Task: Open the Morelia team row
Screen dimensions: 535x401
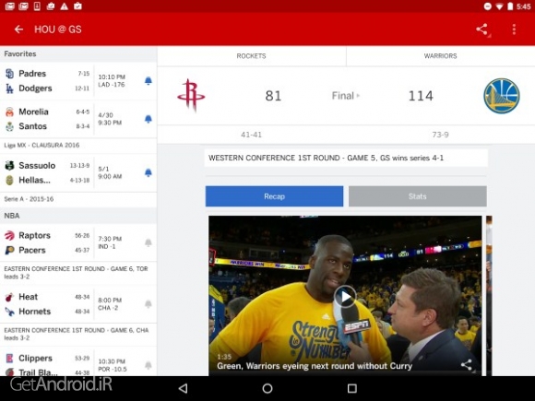Action: pos(47,112)
